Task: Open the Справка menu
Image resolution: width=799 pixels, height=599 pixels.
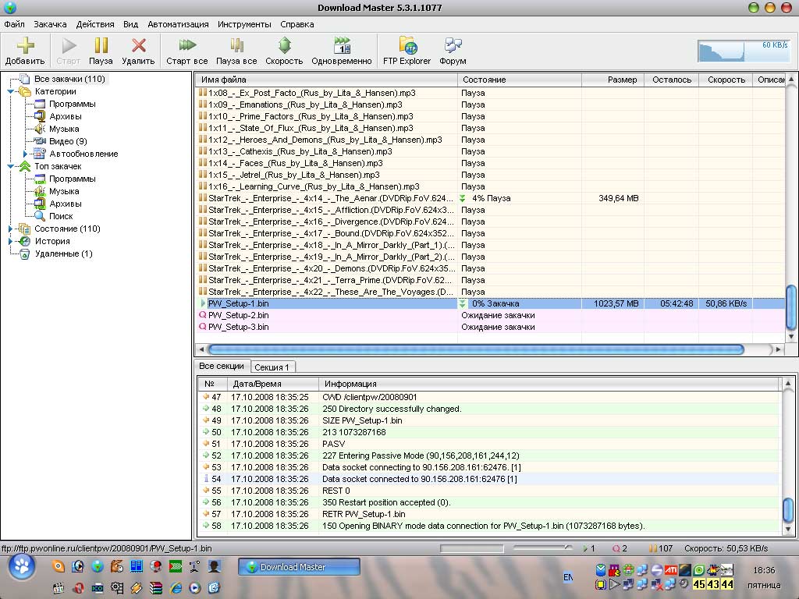Action: click(x=297, y=24)
